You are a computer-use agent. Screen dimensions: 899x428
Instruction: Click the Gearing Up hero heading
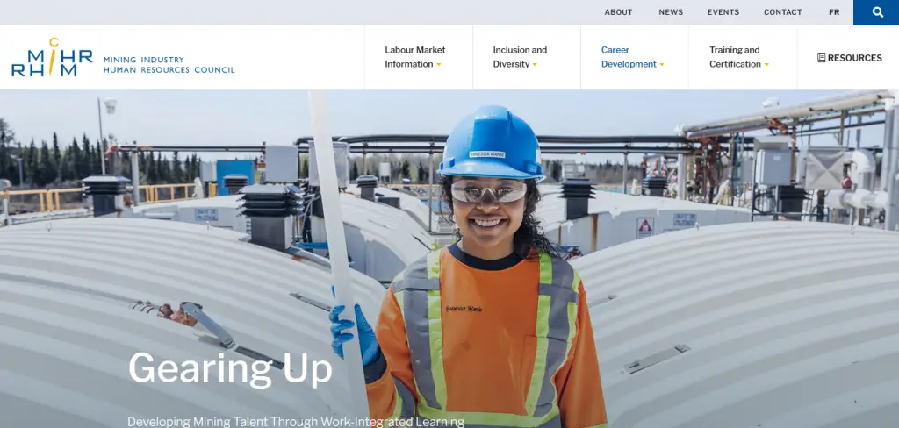[230, 369]
